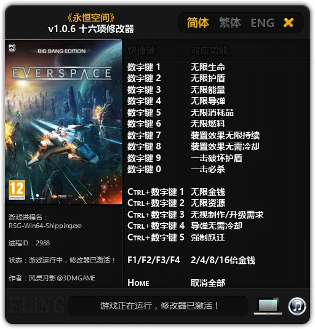Toggle the music note sound icon
This screenshot has width=315, height=329.
(x=297, y=306)
